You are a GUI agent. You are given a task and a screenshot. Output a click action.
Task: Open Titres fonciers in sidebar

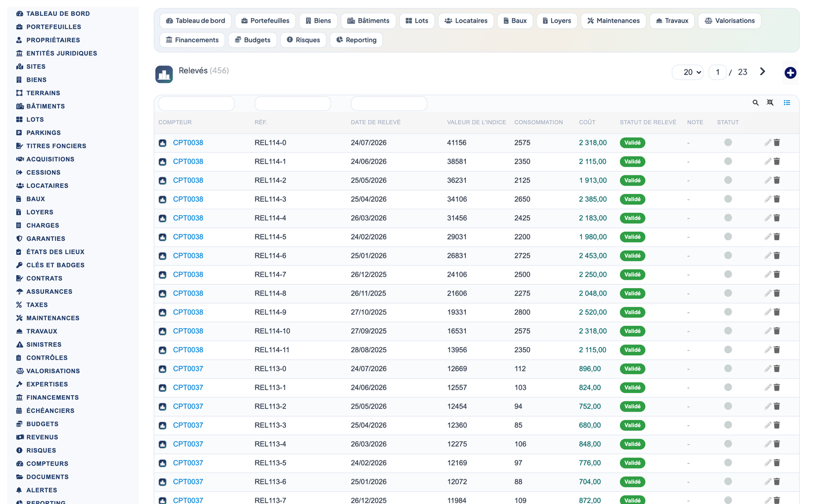(56, 146)
